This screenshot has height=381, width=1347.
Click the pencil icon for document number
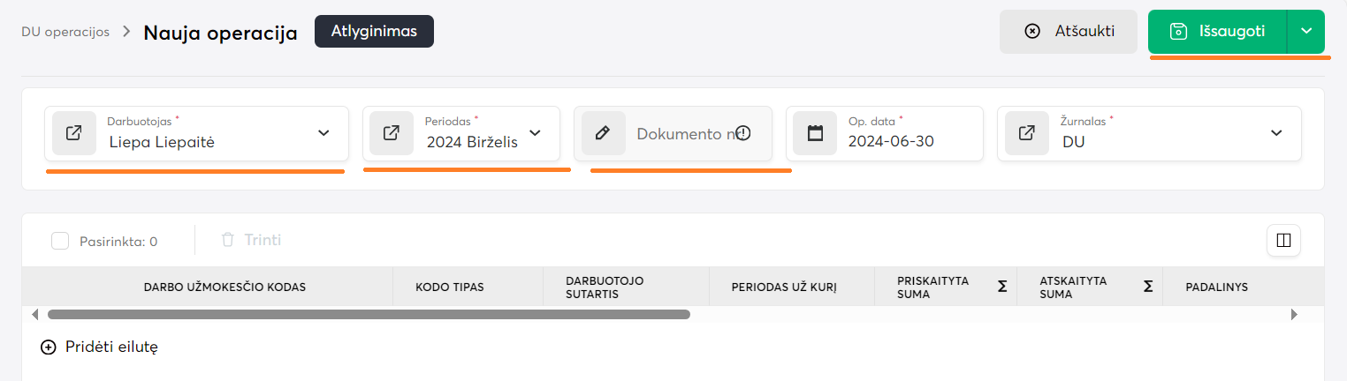pyautogui.click(x=603, y=133)
